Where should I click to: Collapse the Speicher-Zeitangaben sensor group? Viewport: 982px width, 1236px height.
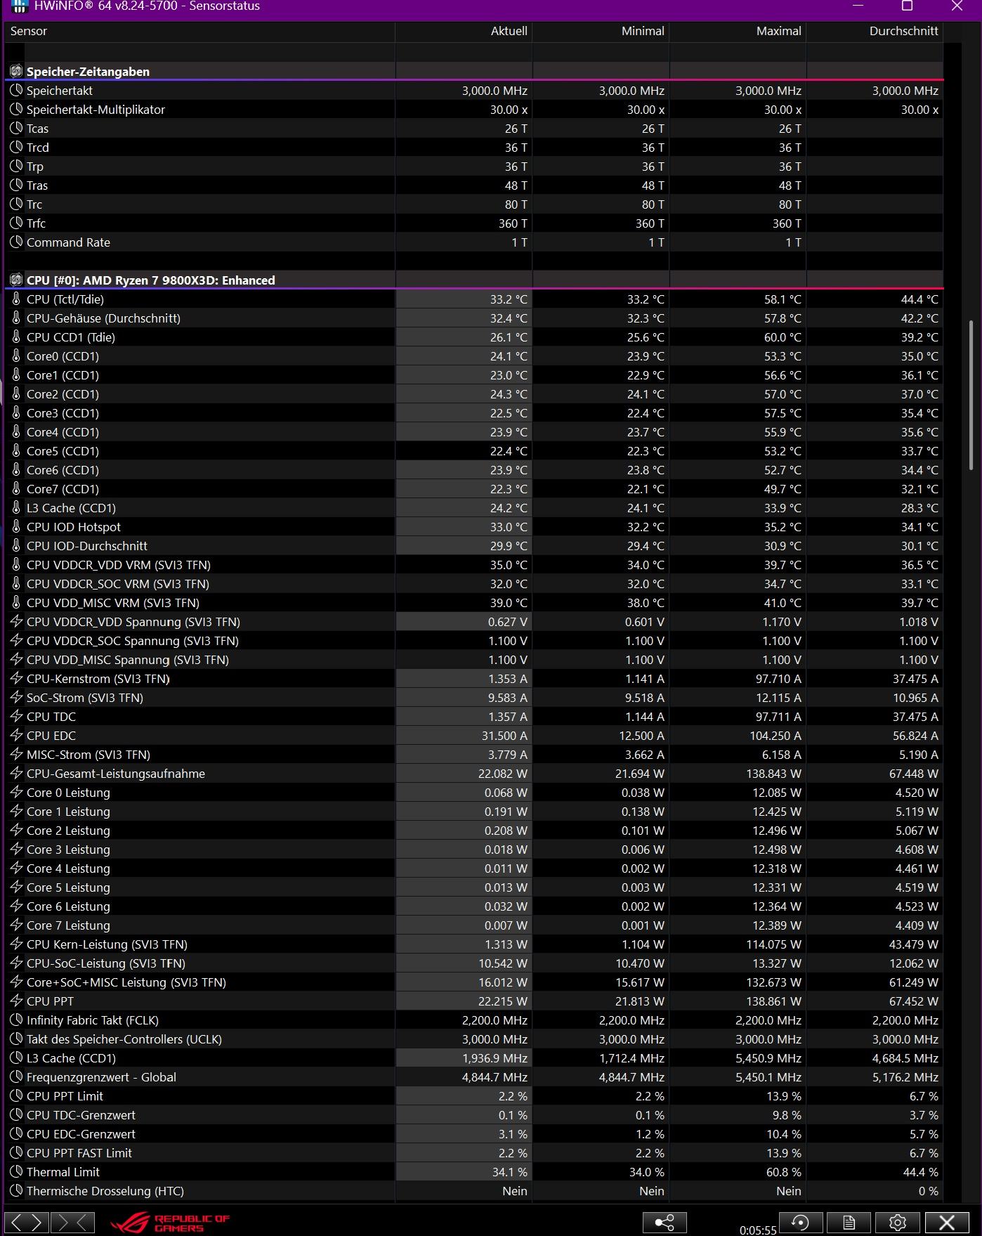click(x=16, y=72)
